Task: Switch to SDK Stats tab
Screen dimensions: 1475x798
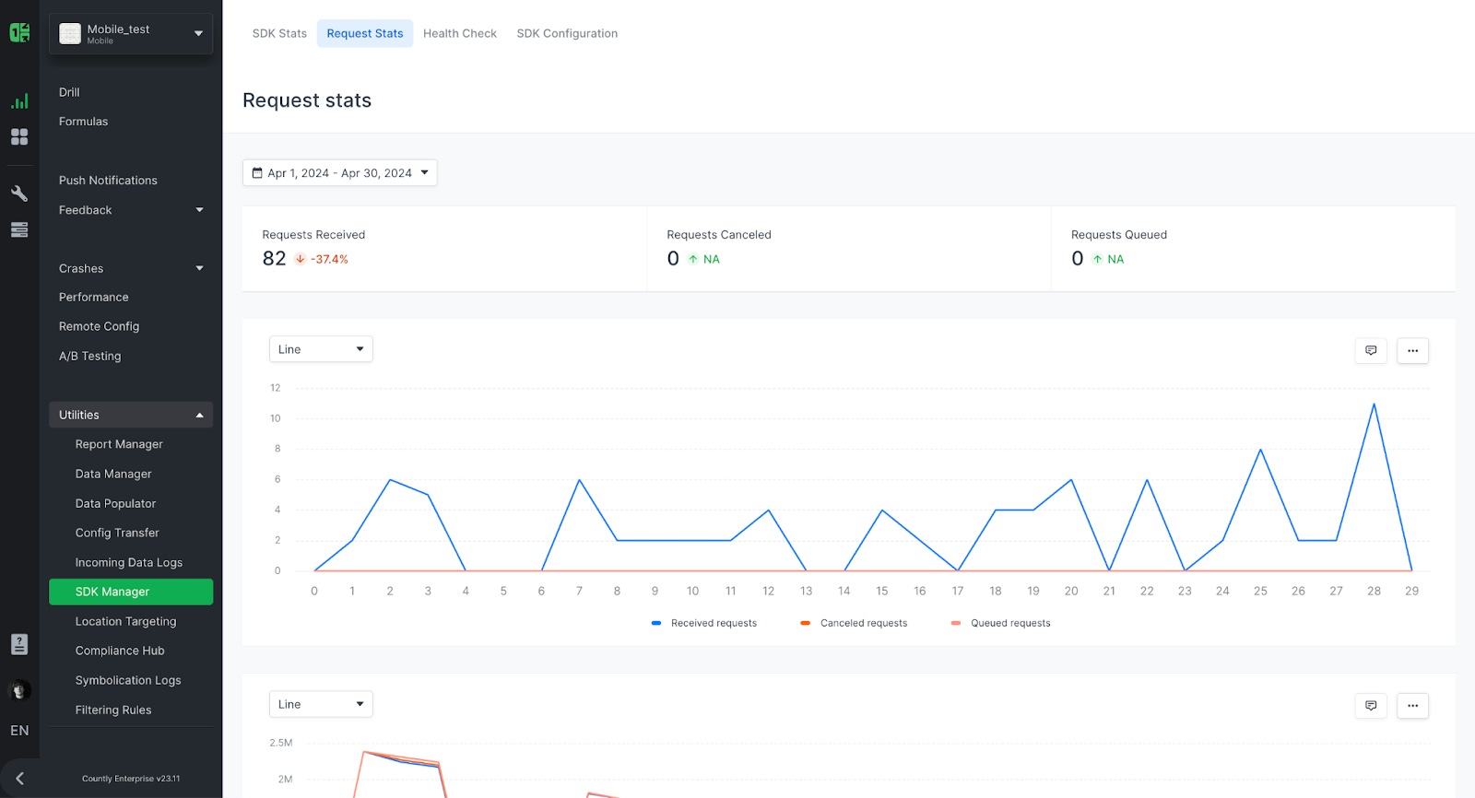Action: (x=279, y=33)
